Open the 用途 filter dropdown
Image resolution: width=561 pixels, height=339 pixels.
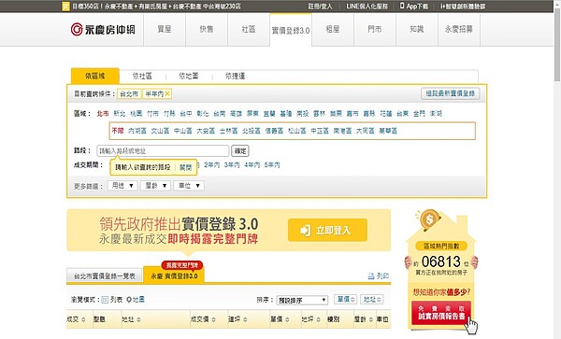122,186
